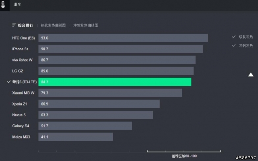Click the 93.6 score bar
Screen dimensions: 258x161
click(x=123, y=38)
